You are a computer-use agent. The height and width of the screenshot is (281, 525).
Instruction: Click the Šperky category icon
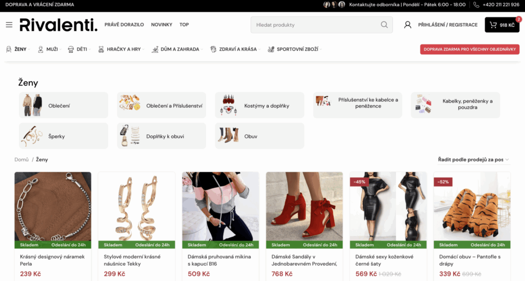pos(32,136)
